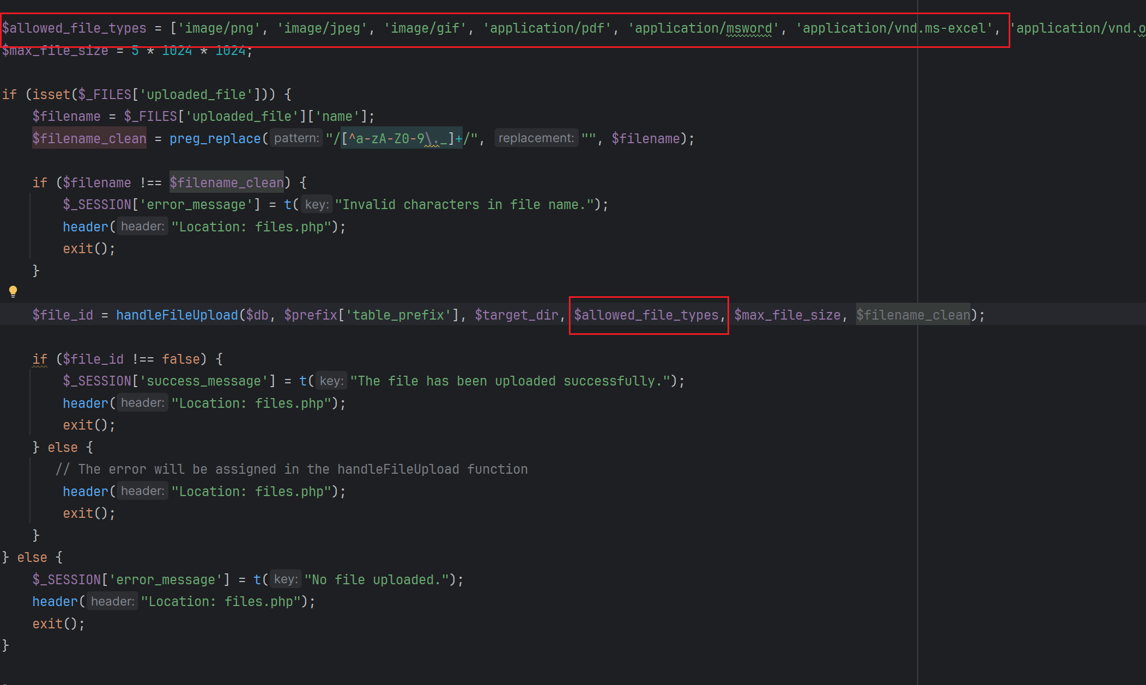Click the 'image/gif' array entry
The height and width of the screenshot is (685, 1146).
click(x=425, y=28)
